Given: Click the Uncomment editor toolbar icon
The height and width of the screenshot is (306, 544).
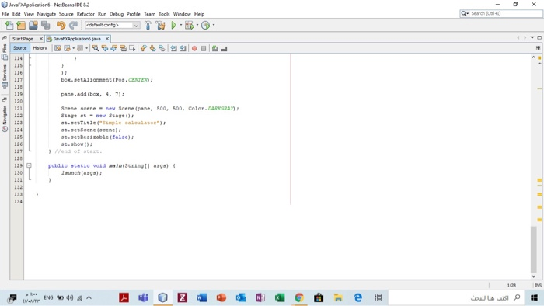Looking at the screenshot, I should [224, 48].
